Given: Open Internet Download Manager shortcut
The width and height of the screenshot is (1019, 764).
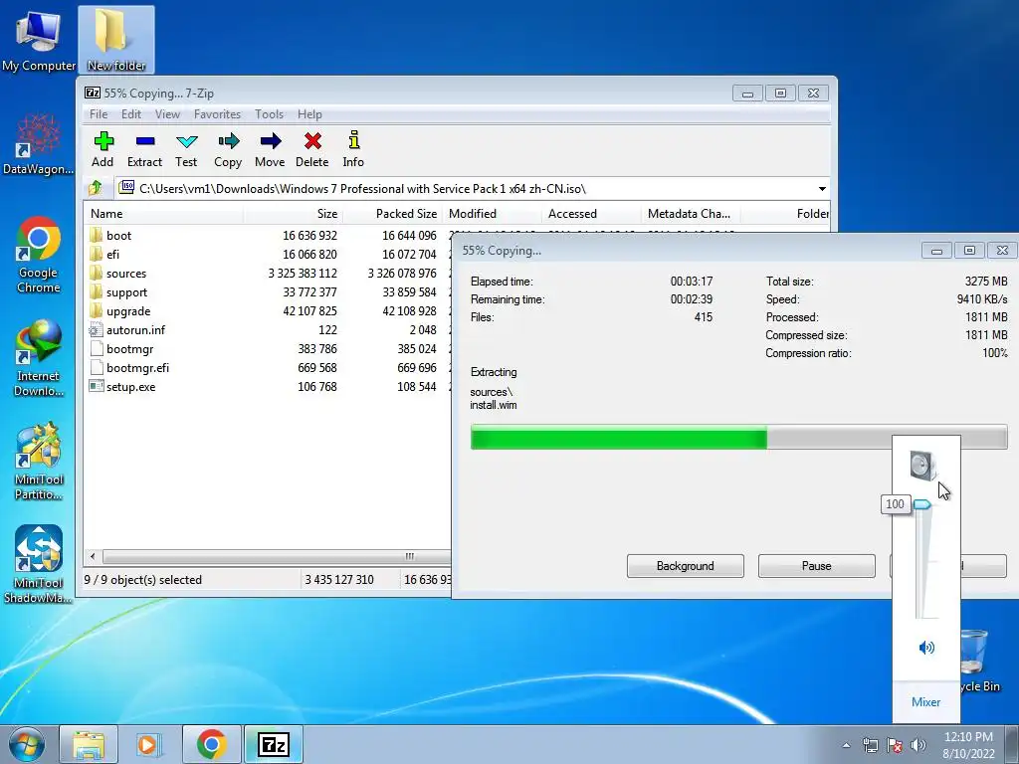Looking at the screenshot, I should tap(39, 358).
